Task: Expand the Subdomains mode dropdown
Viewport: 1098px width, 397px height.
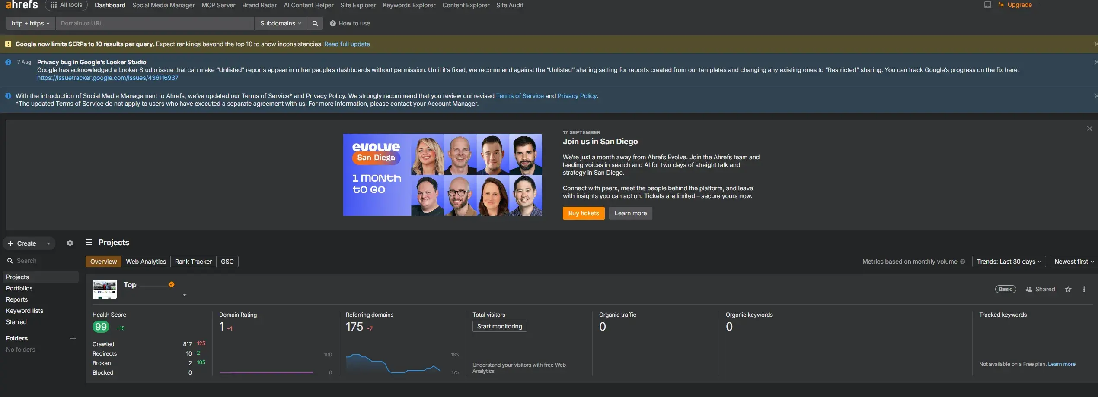Action: pyautogui.click(x=281, y=23)
